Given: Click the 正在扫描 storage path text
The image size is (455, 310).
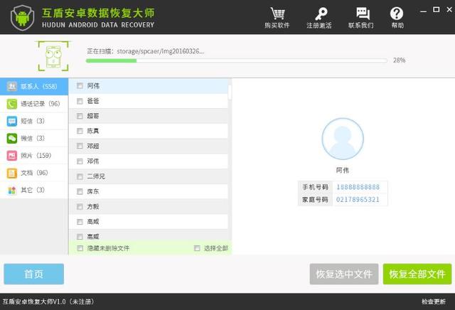Looking at the screenshot, I should point(145,51).
